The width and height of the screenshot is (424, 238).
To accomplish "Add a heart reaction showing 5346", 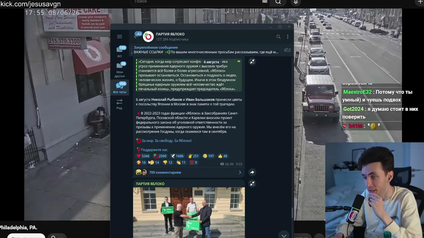I will pos(143,156).
